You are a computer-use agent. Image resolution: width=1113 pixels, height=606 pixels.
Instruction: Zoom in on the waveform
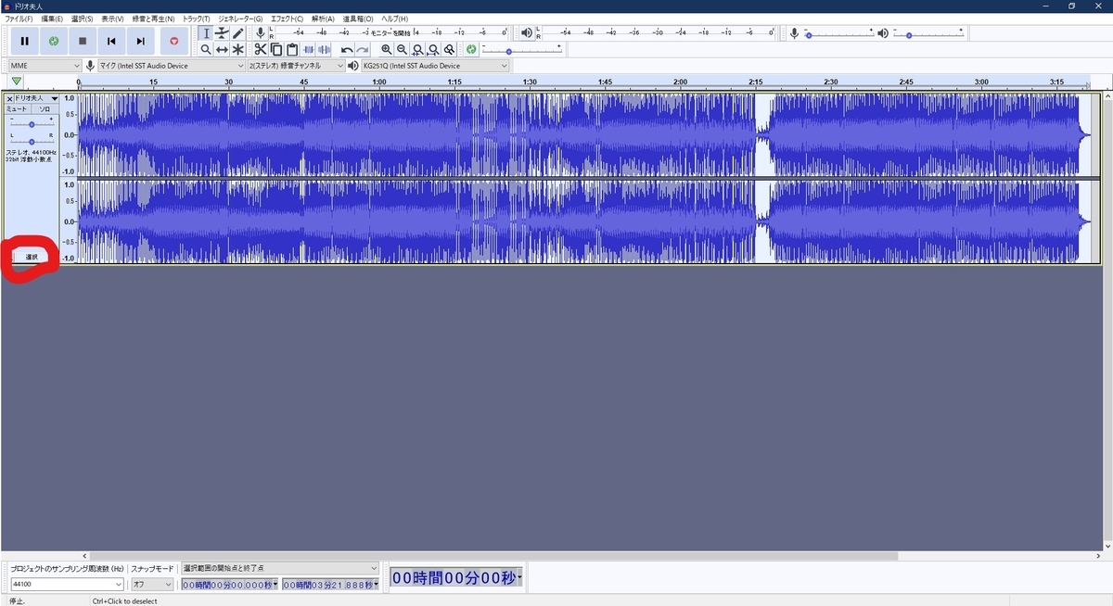tap(386, 49)
